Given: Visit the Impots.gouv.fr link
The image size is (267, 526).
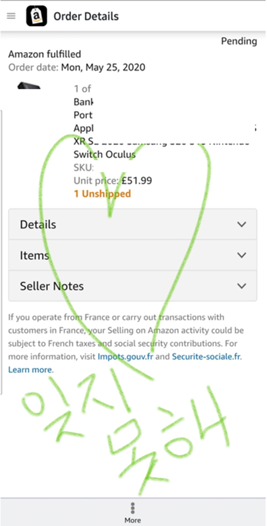Looking at the screenshot, I should point(125,357).
